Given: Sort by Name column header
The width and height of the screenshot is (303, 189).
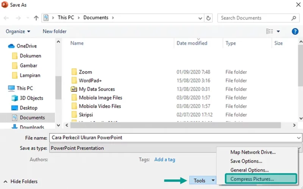Looking at the screenshot, I should click(77, 43).
